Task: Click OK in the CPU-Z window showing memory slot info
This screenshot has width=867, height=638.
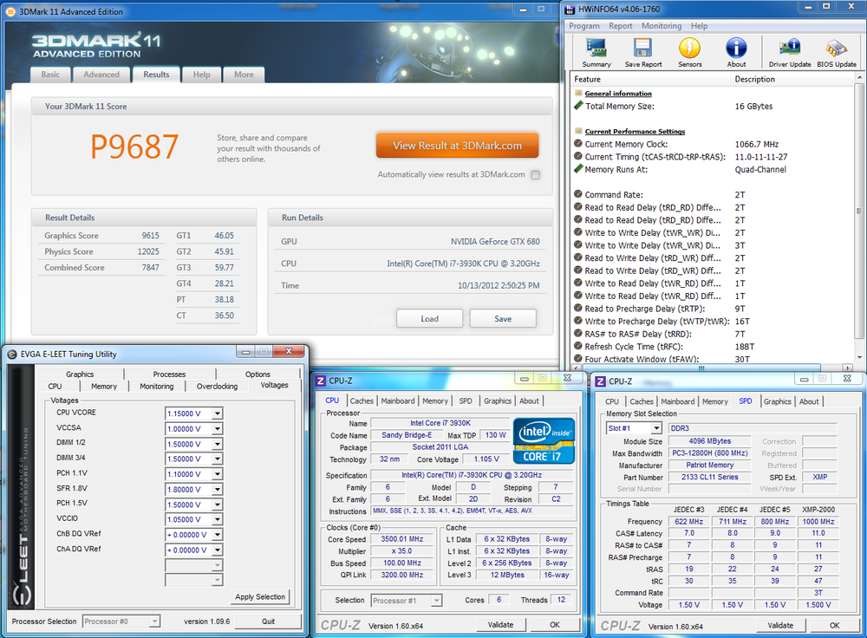Action: (x=834, y=625)
